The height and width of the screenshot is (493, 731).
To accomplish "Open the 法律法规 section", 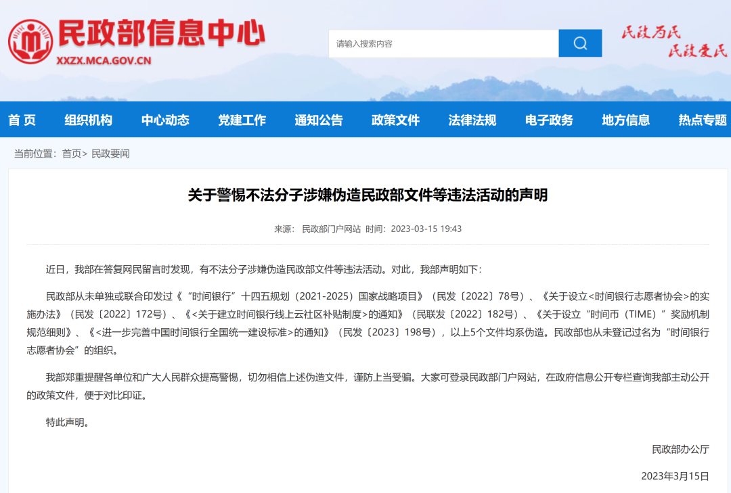I will point(472,120).
